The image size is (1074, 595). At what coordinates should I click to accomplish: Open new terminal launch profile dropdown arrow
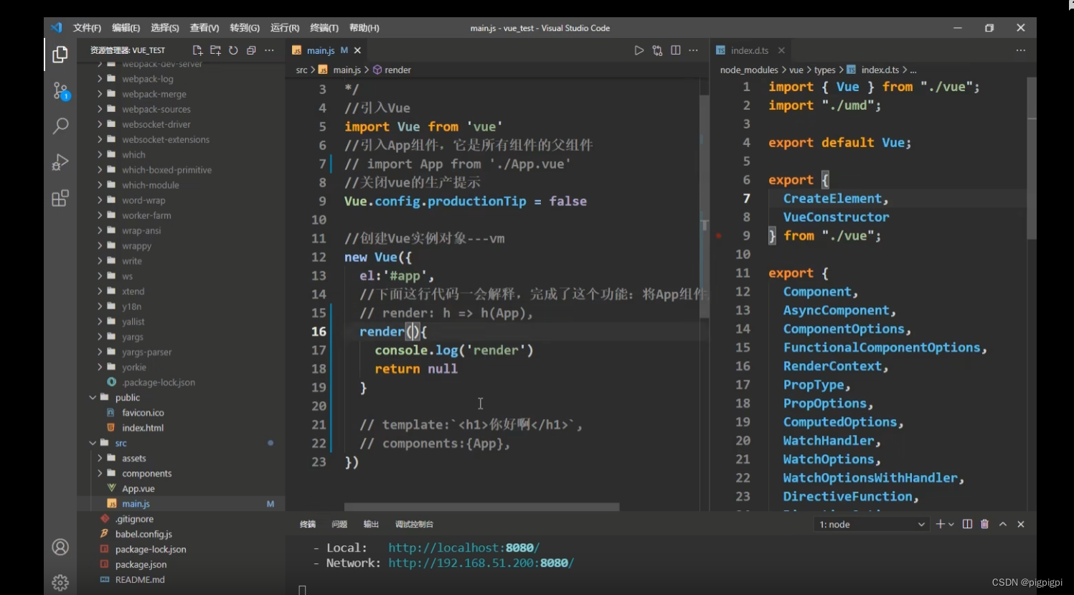point(951,525)
